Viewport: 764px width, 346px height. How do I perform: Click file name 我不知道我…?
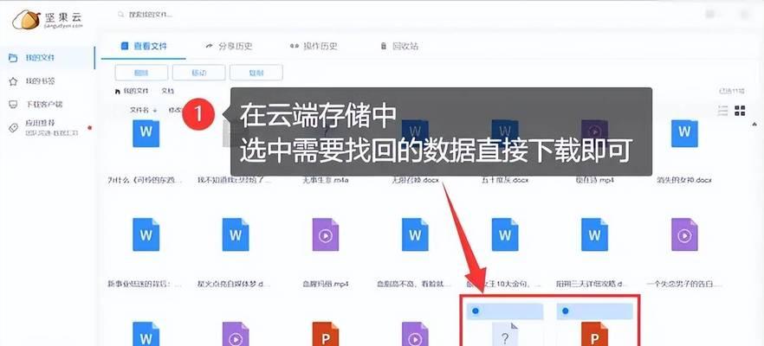tap(234, 180)
